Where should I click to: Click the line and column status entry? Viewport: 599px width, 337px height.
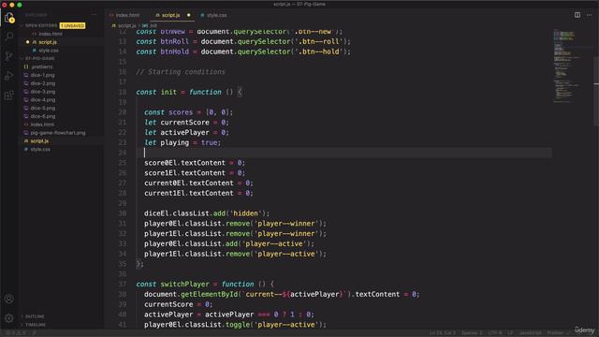click(443, 333)
